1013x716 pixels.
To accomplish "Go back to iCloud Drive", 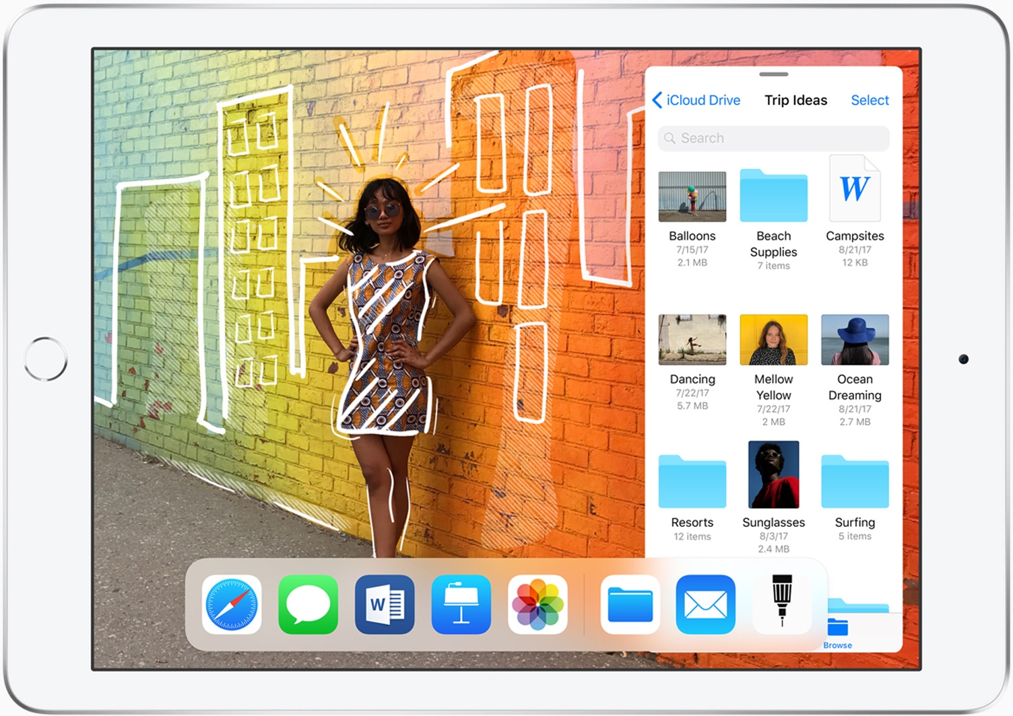I will coord(697,100).
